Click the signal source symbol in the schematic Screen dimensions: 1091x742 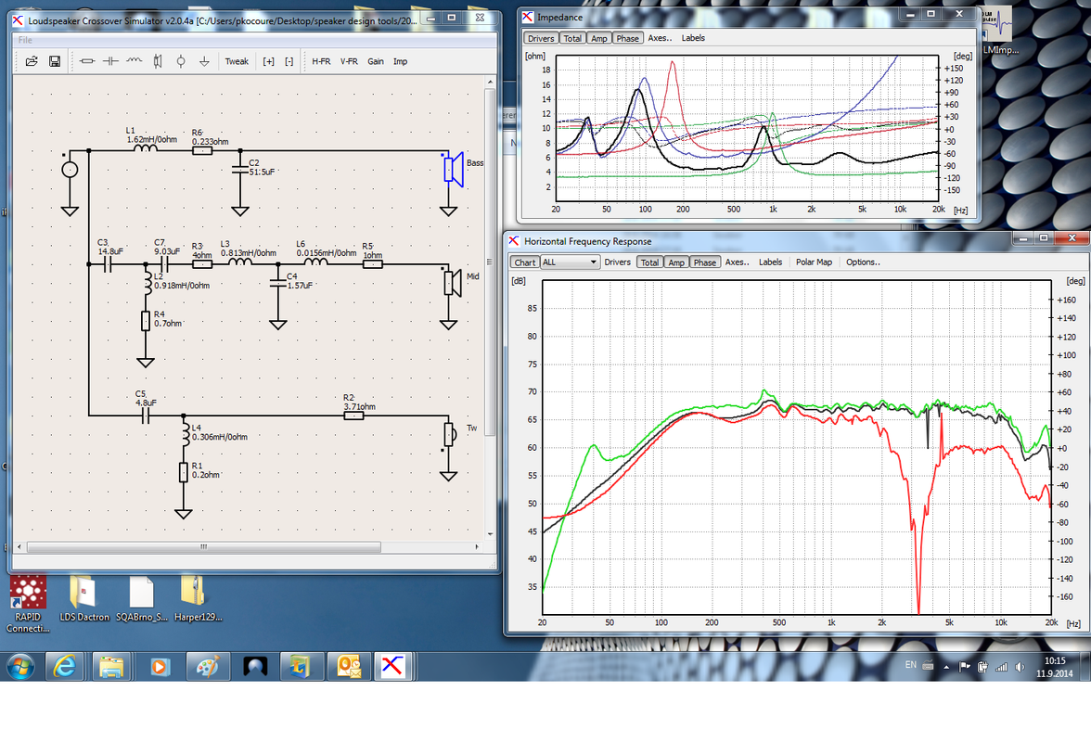point(70,169)
